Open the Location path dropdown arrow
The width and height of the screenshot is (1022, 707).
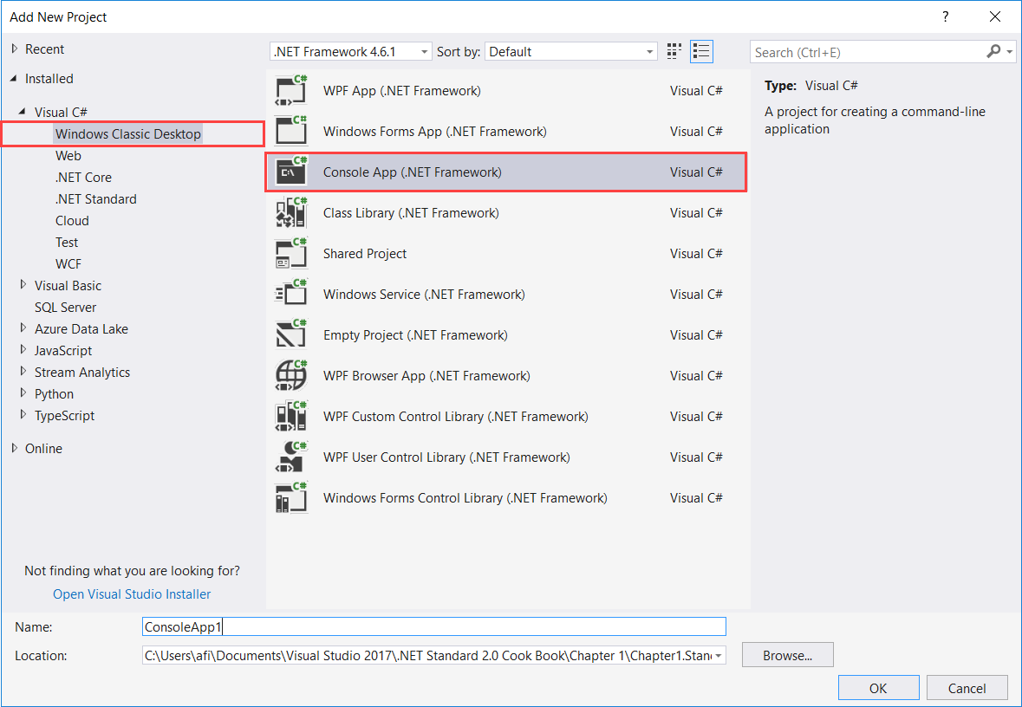click(719, 656)
